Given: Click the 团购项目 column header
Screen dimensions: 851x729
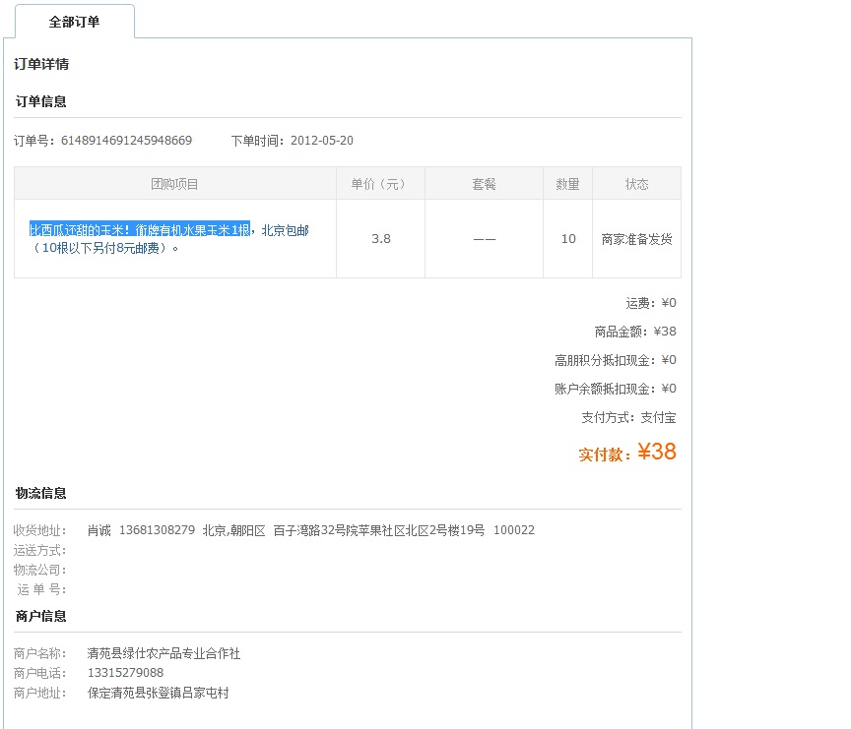Looking at the screenshot, I should point(173,183).
